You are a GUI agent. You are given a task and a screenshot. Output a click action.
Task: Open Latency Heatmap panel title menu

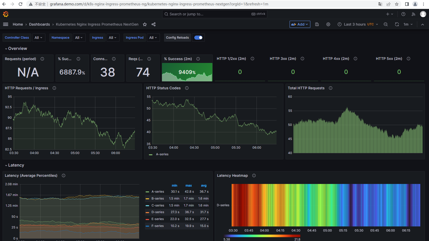pyautogui.click(x=232, y=176)
